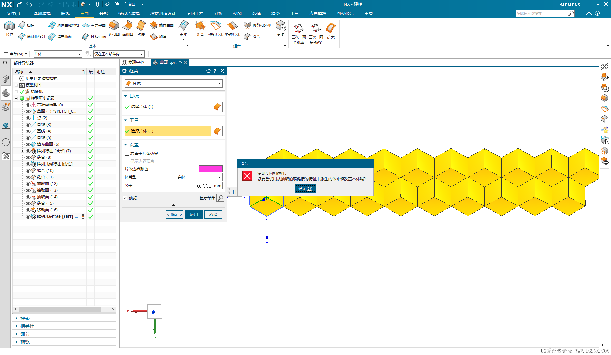The height and width of the screenshot is (355, 611).
Task: Select the 填充曲面 fill surface tool
Action: click(60, 37)
